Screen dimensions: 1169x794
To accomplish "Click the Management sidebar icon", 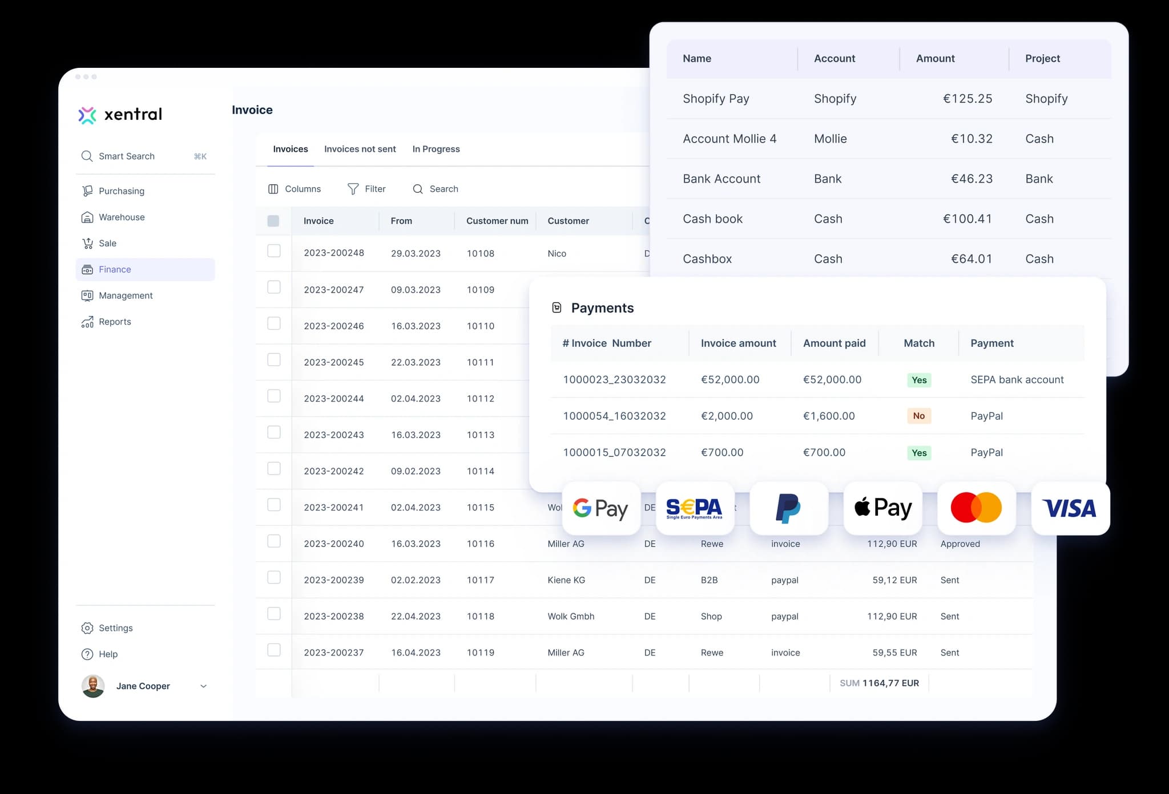I will (87, 295).
